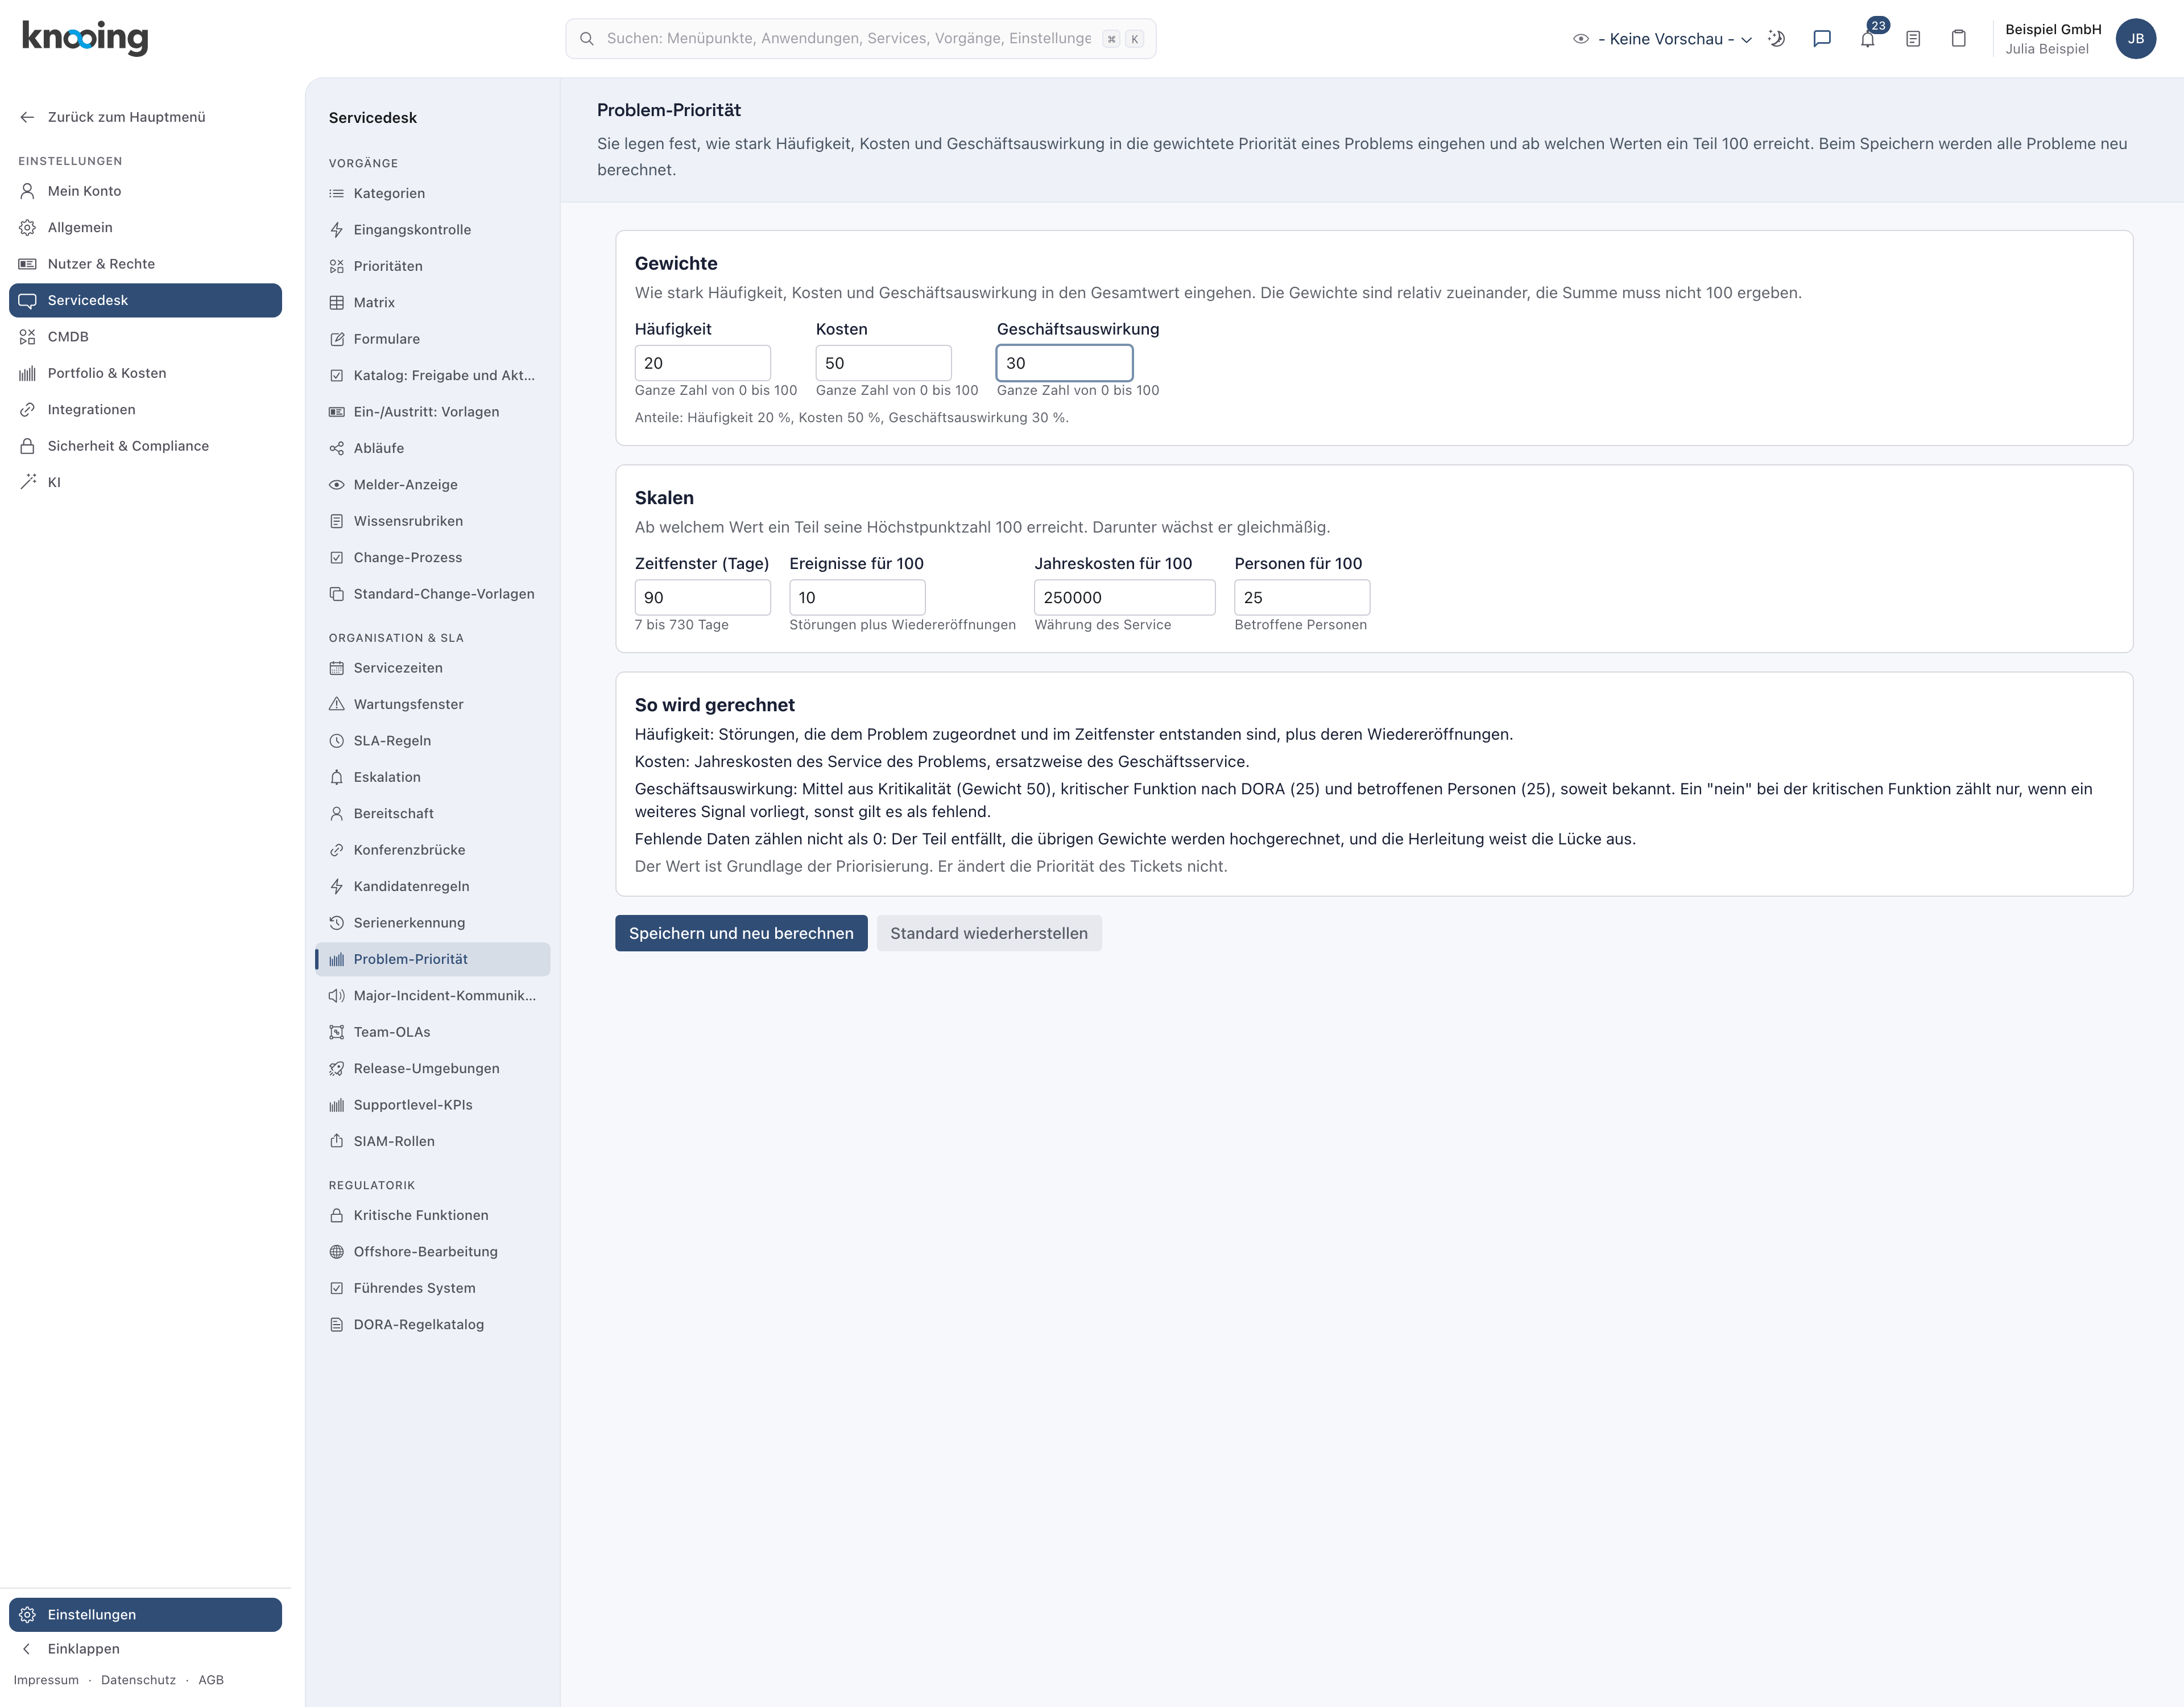Click the knooing logo
2184x1707 pixels.
pos(85,38)
